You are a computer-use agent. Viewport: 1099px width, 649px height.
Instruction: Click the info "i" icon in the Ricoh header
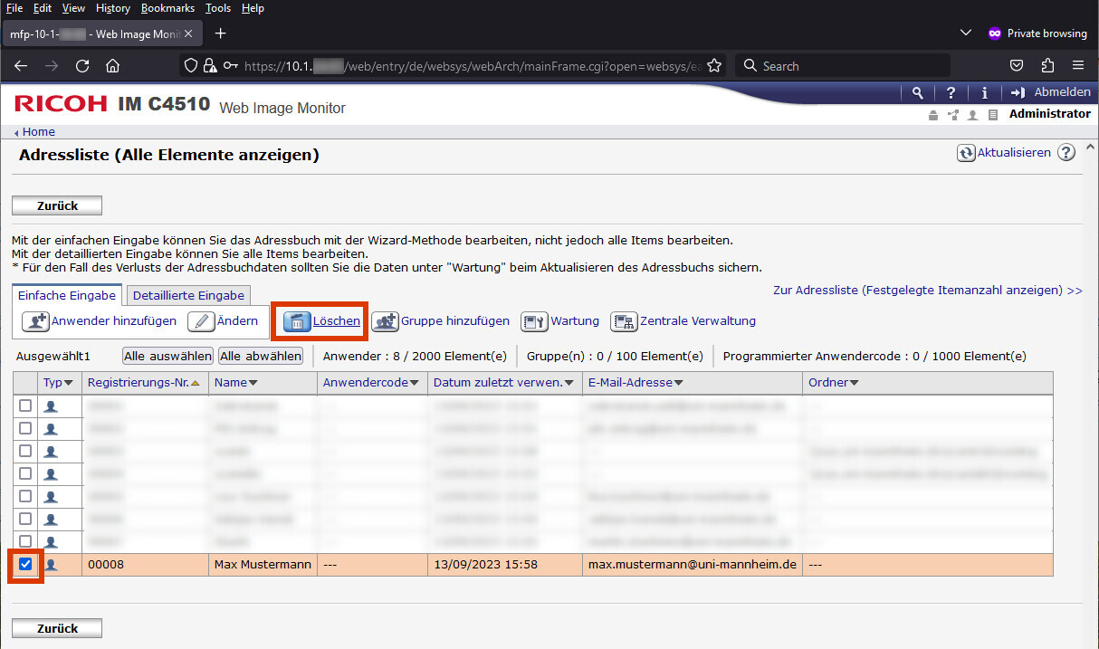[984, 92]
